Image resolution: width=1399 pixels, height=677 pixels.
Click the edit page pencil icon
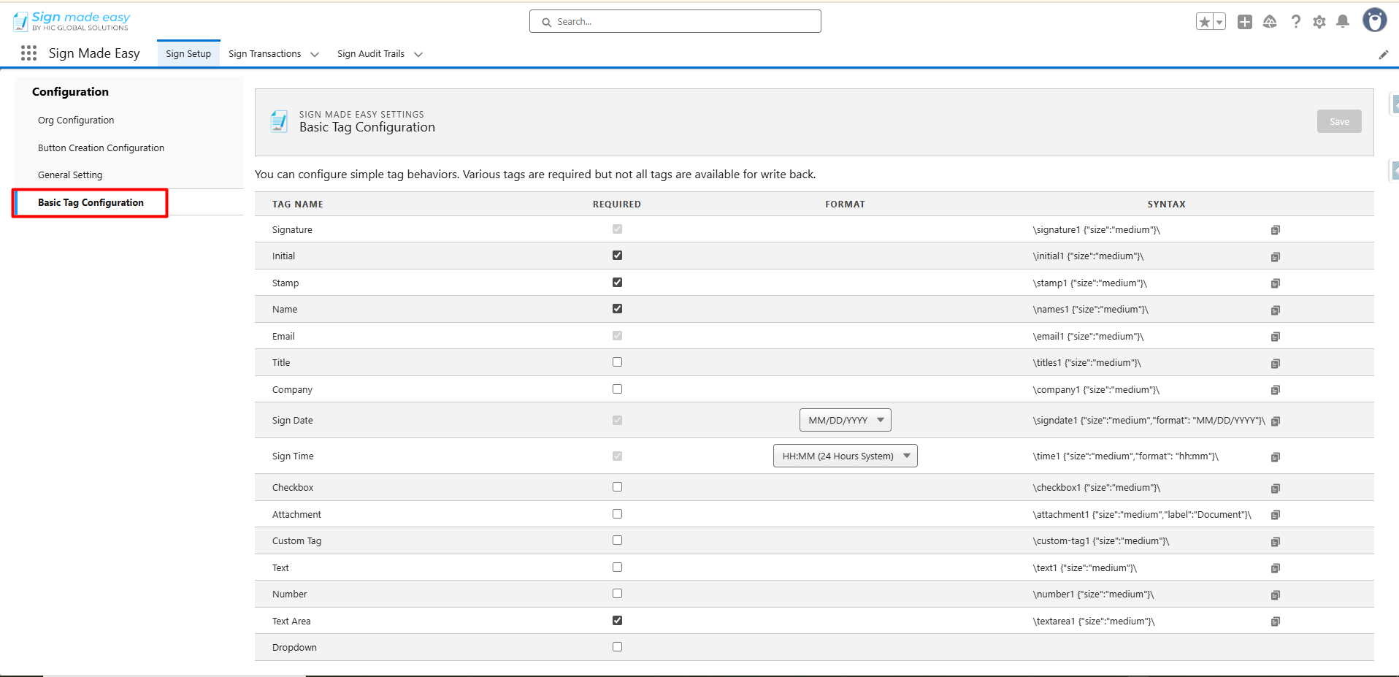coord(1383,55)
